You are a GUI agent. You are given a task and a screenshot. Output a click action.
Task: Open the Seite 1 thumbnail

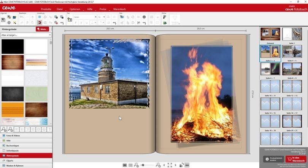coord(292,34)
